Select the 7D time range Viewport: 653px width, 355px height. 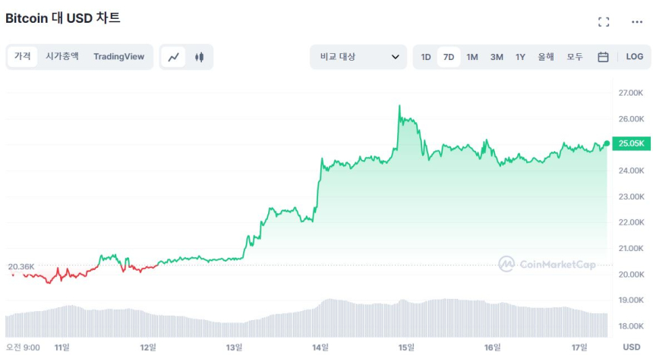(x=449, y=57)
